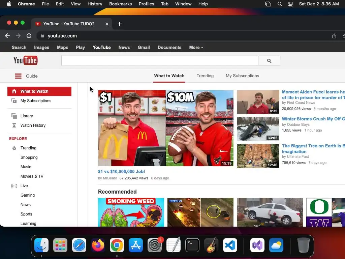
Task: Select Movies & TV in the sidebar
Action: pyautogui.click(x=32, y=176)
